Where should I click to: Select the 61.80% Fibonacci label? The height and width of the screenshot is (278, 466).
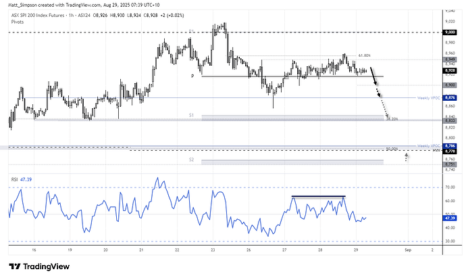365,55
